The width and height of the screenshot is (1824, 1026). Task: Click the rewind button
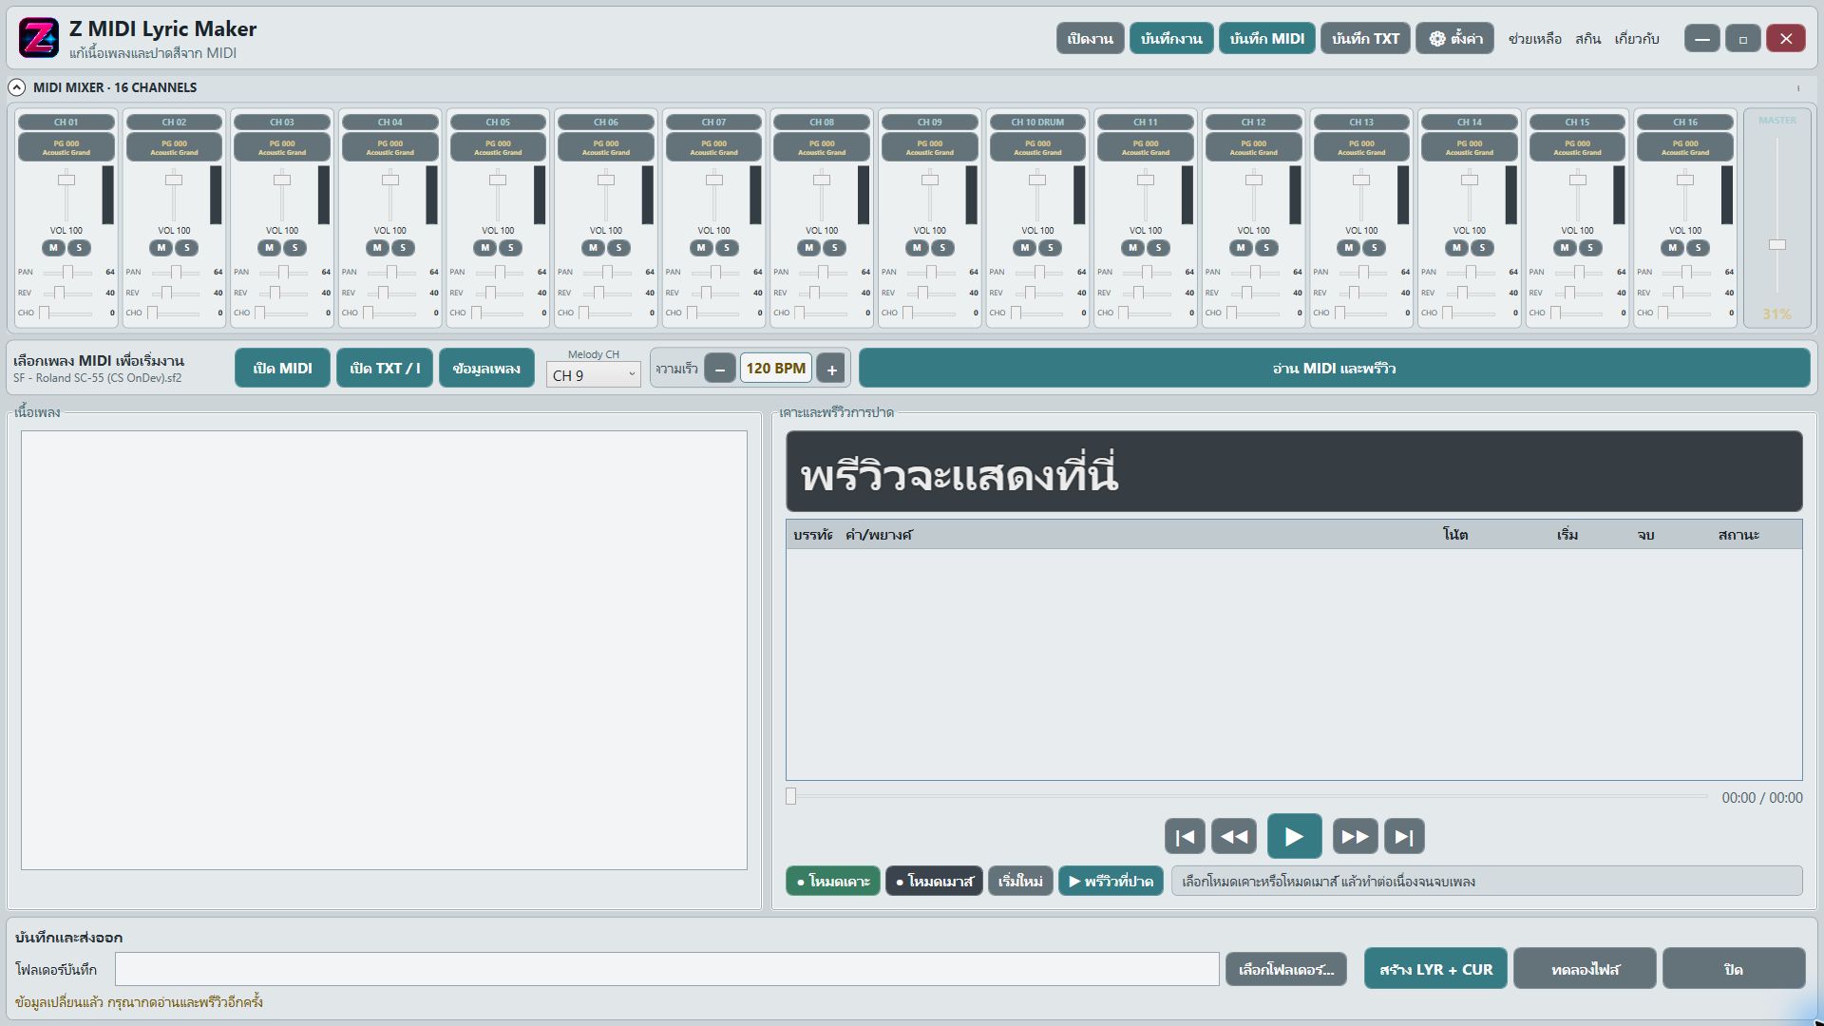tap(1234, 837)
